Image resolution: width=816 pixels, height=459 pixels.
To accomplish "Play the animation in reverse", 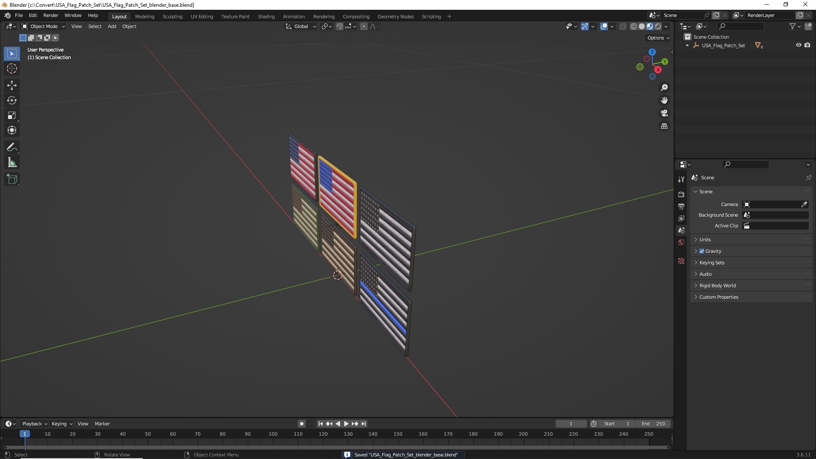I will (x=338, y=424).
